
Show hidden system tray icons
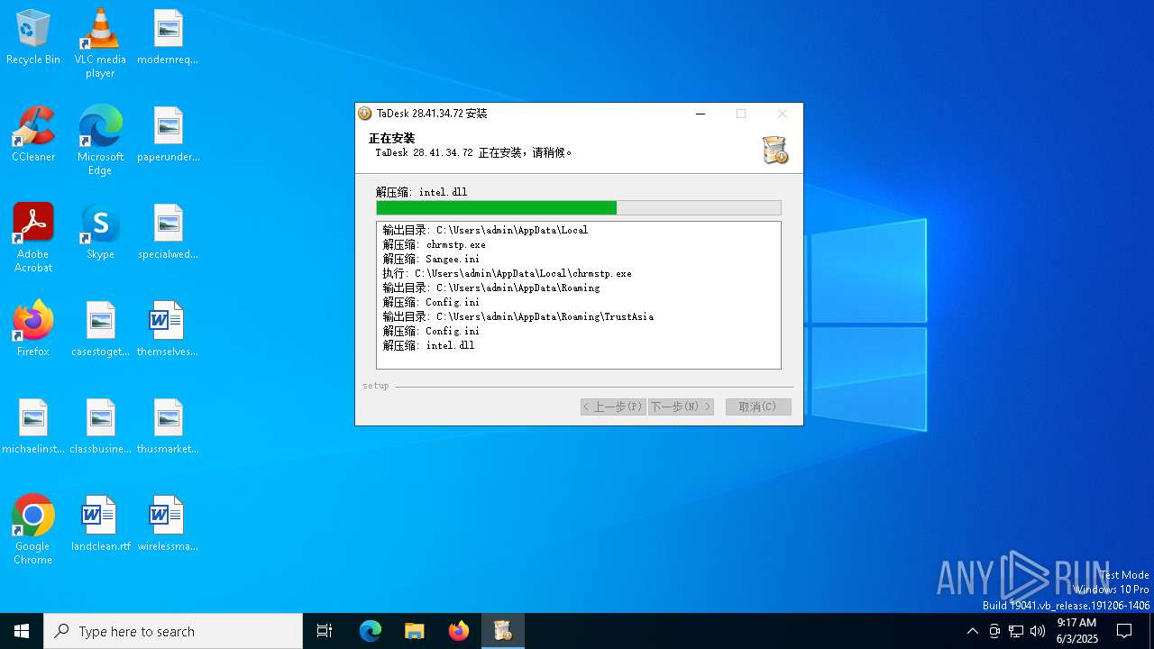(972, 631)
